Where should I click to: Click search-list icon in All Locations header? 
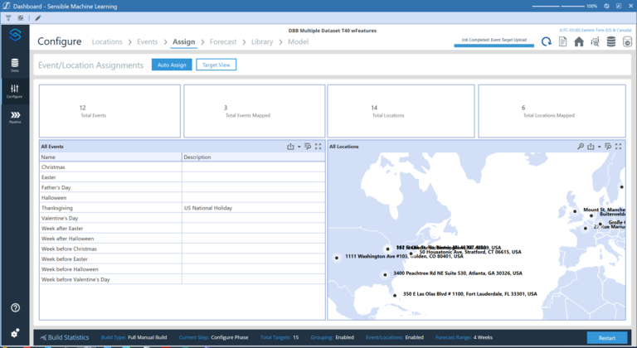(608, 147)
